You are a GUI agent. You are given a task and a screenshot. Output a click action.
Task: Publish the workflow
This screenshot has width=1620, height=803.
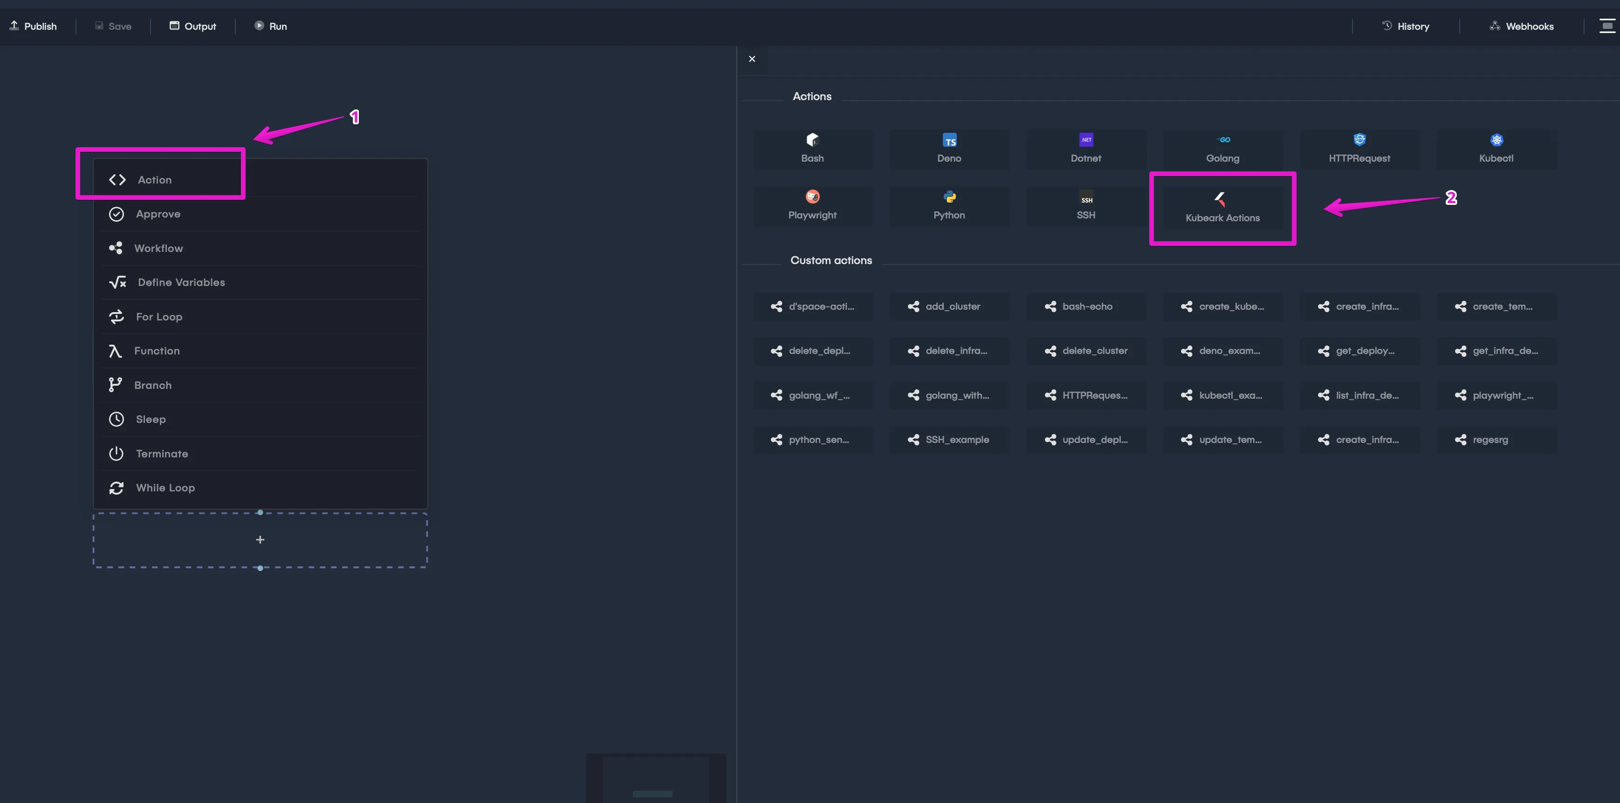coord(34,26)
